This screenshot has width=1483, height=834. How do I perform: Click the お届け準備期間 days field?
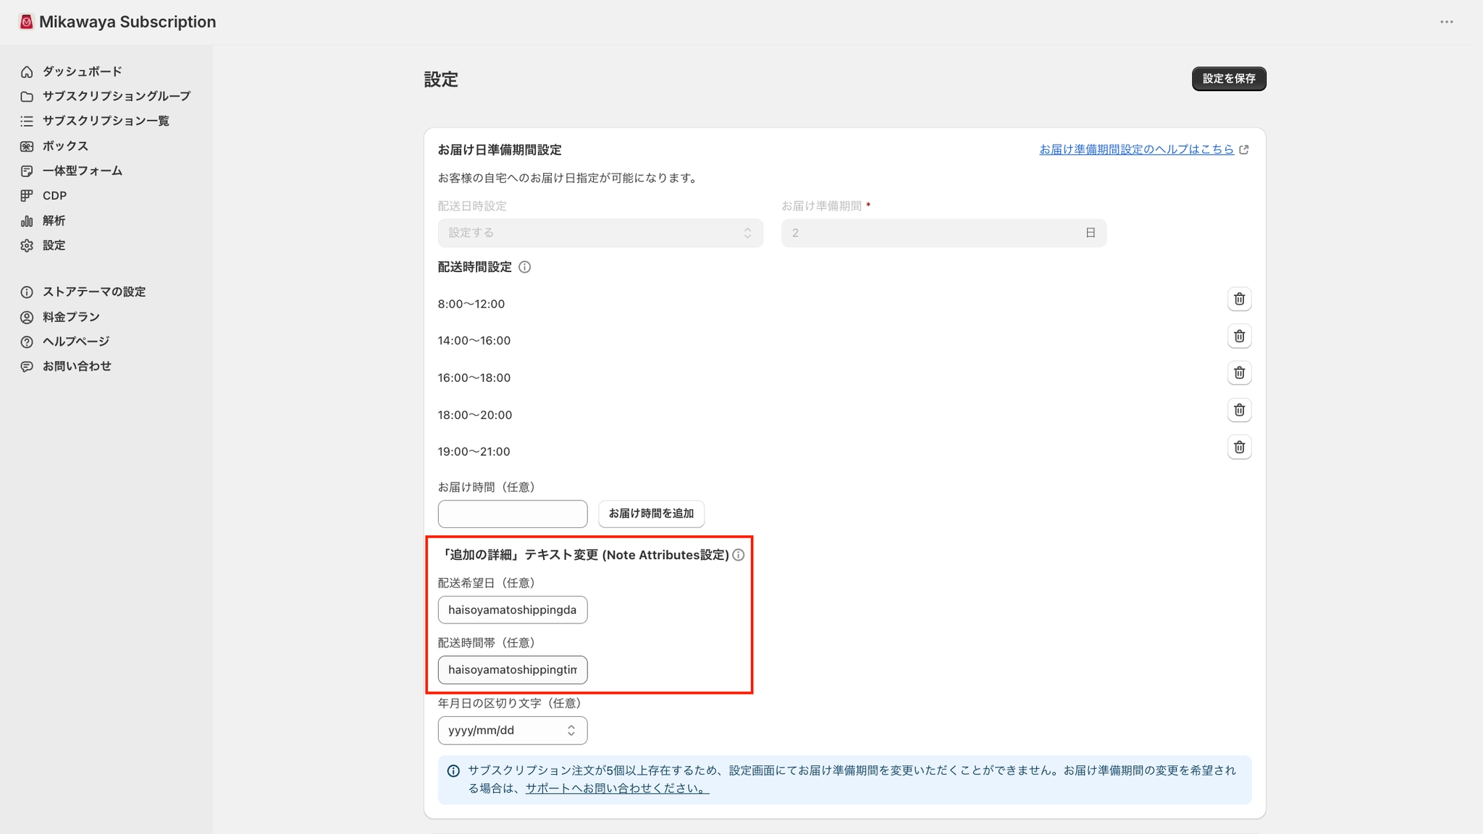(x=944, y=233)
